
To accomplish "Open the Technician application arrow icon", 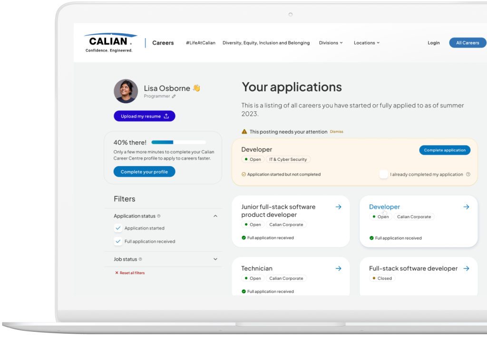I will tap(339, 268).
